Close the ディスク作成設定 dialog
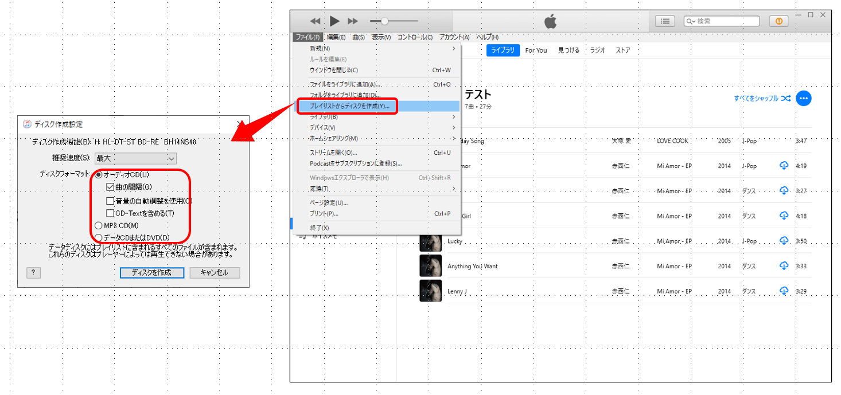The height and width of the screenshot is (395, 841). pyautogui.click(x=240, y=124)
